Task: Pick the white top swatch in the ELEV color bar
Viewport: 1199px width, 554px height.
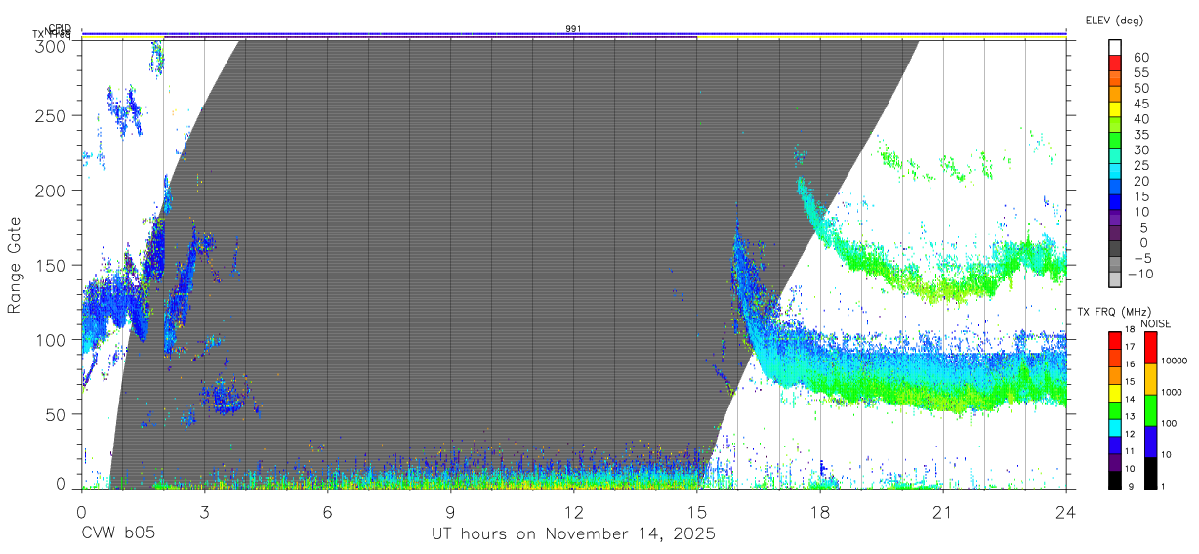Action: 1116,48
